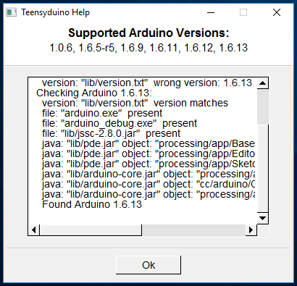
Task: Click the vertical scrollbar up arrow
Action: [262, 83]
